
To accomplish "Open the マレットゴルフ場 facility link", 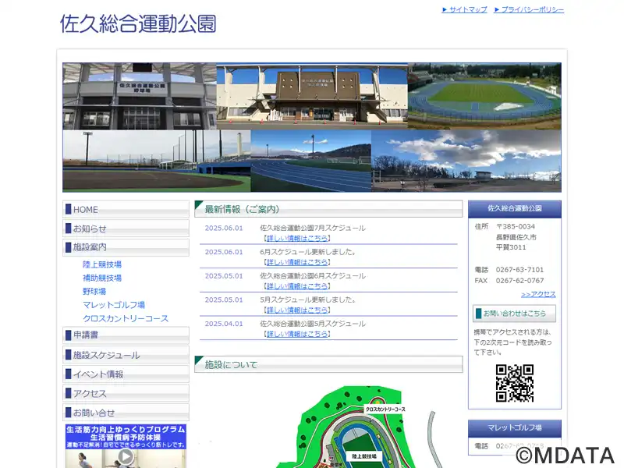I will (114, 305).
